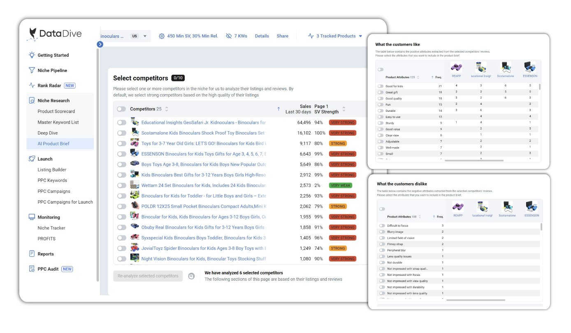Open Getting Started in the sidebar
The width and height of the screenshot is (571, 333).
53,55
